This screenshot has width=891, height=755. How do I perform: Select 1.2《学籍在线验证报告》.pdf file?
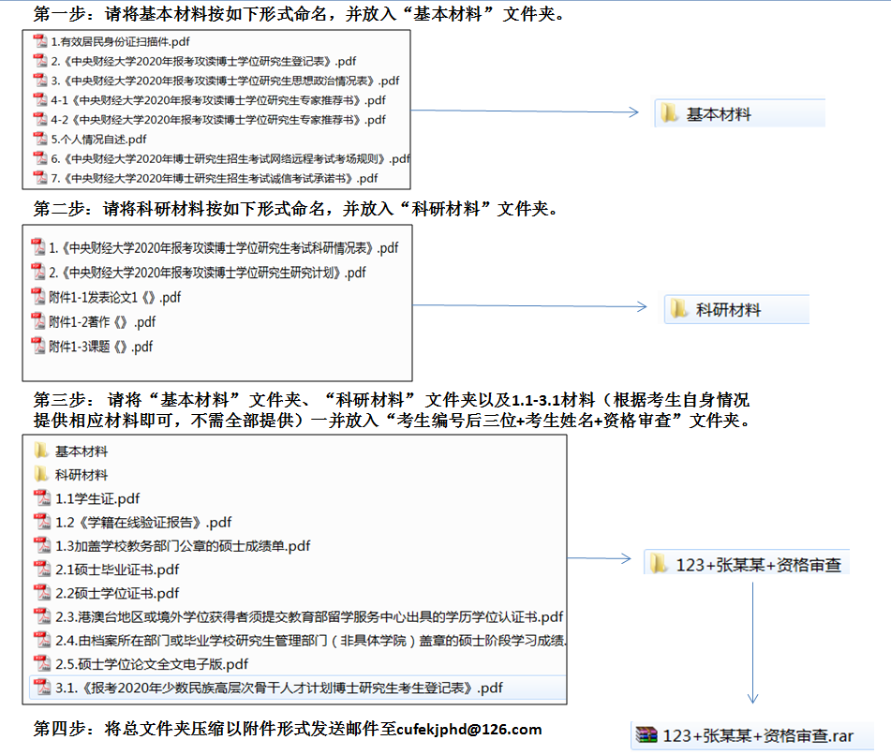pos(143,522)
